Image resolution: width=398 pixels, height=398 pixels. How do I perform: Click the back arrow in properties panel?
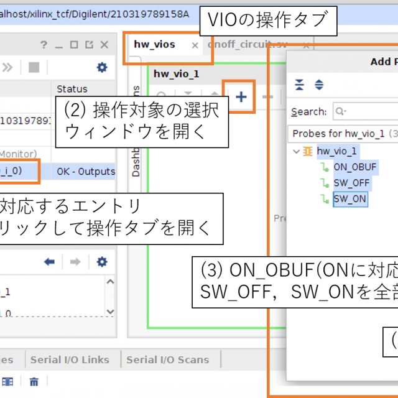tap(50, 262)
